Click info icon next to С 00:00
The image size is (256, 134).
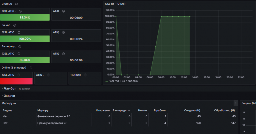click(x=17, y=4)
